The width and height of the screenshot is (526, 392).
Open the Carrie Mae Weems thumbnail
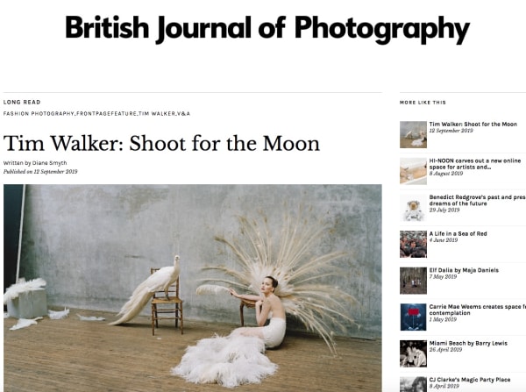[x=413, y=317]
